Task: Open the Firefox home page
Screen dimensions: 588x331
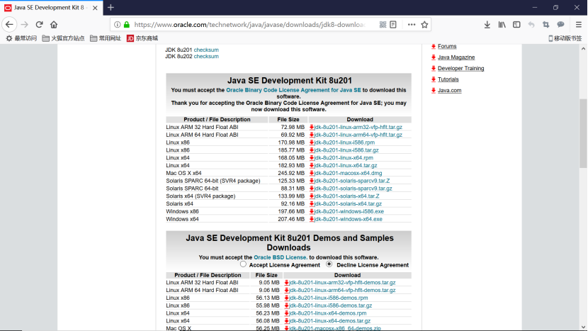Action: [x=54, y=25]
